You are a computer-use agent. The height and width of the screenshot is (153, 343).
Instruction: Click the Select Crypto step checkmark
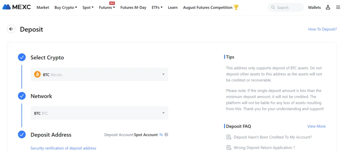[22, 57]
